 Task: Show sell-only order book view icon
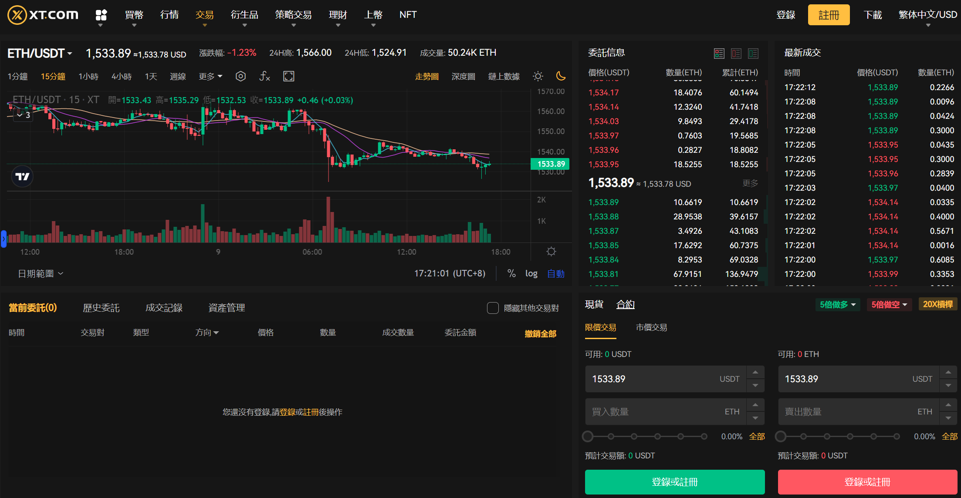click(x=736, y=53)
